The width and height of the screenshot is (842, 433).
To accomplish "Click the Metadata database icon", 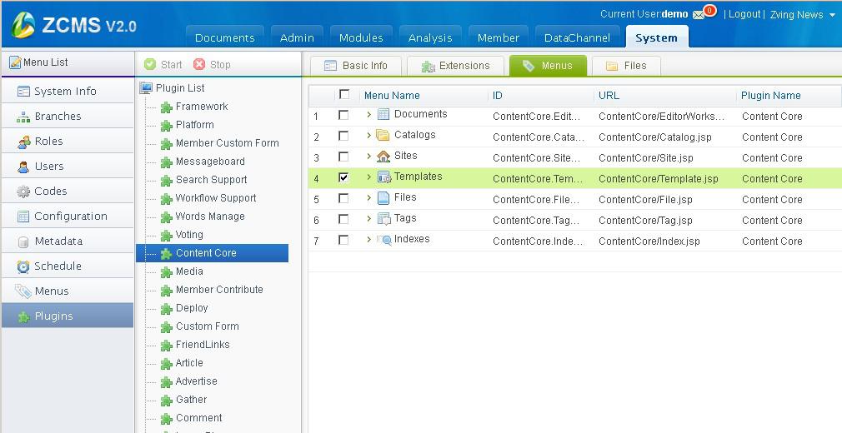I will pyautogui.click(x=23, y=241).
